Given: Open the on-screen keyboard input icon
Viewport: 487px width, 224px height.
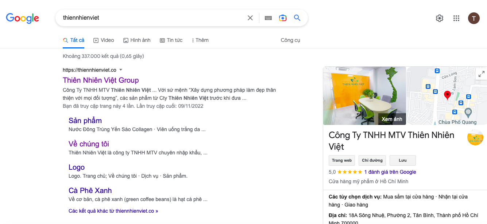Looking at the screenshot, I should pyautogui.click(x=268, y=17).
